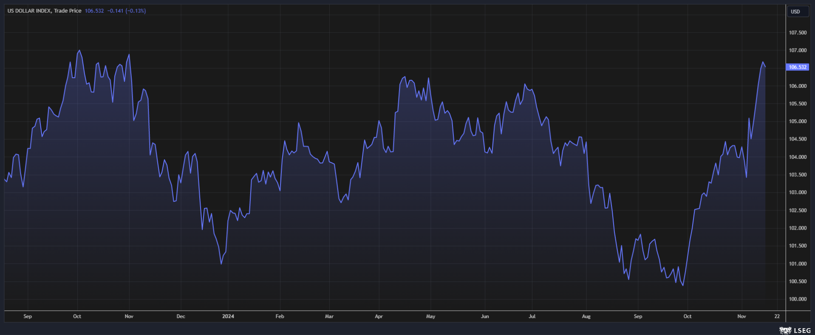Click the 2024 year marker on time axis
Viewport: 815px width, 335px height.
[228, 316]
